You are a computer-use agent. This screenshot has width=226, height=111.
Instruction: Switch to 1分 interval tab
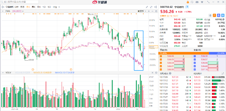(44, 7)
